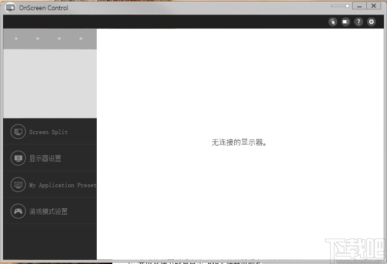The width and height of the screenshot is (387, 264).
Task: Click the 无连接的显示器 message text
Action: 239,142
